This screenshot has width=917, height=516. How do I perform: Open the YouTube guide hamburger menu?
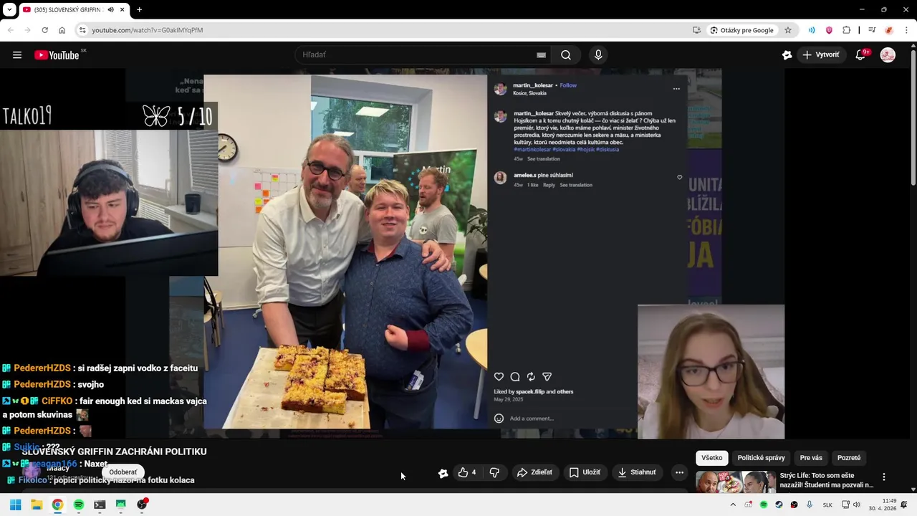pyautogui.click(x=17, y=55)
